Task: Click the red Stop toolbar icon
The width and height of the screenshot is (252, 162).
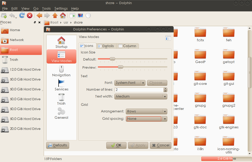Action: pyautogui.click(x=30, y=15)
